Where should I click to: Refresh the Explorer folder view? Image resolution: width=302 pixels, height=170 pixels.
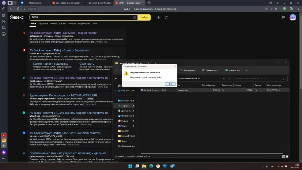pos(229,79)
